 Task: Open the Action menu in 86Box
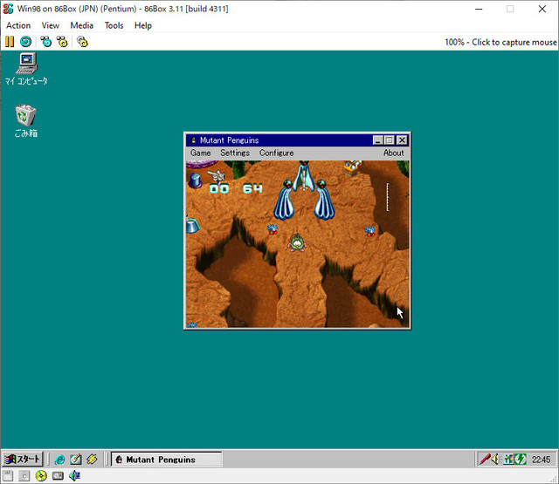18,25
